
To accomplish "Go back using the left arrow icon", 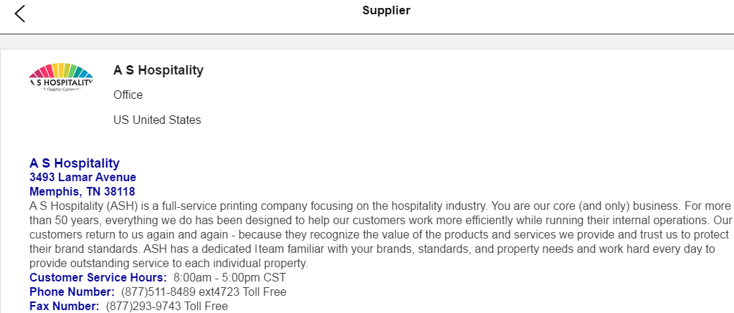I will point(19,13).
